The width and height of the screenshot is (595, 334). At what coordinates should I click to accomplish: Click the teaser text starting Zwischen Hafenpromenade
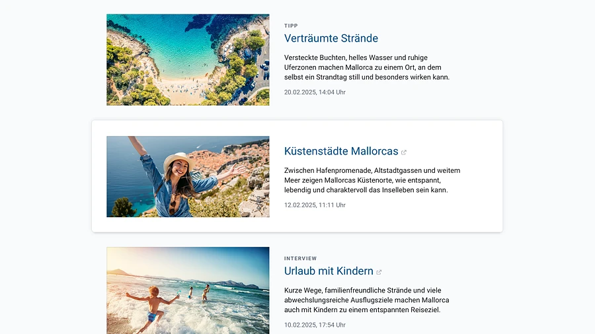click(x=372, y=180)
